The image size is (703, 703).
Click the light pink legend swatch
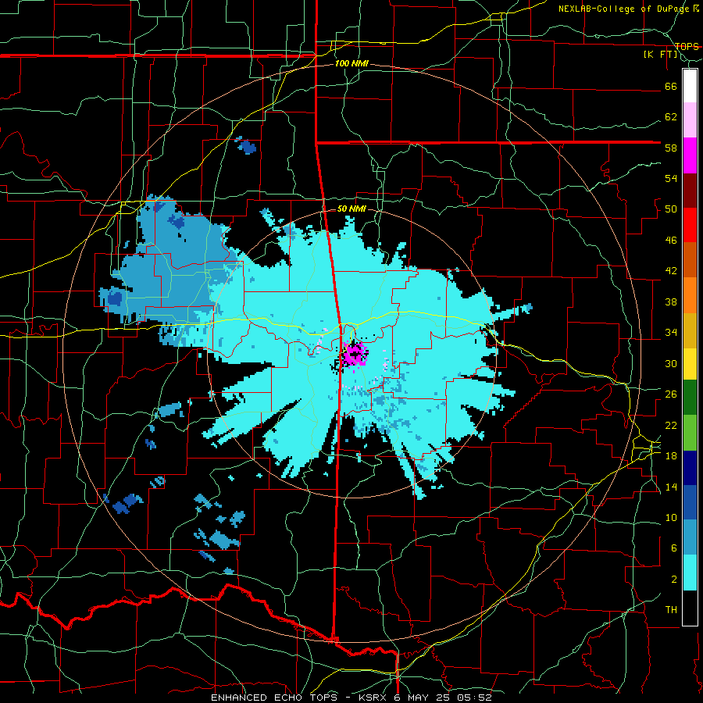(x=690, y=120)
